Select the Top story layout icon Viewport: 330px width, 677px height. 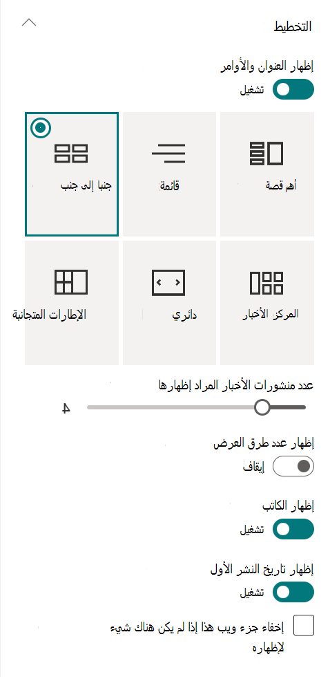(x=266, y=154)
